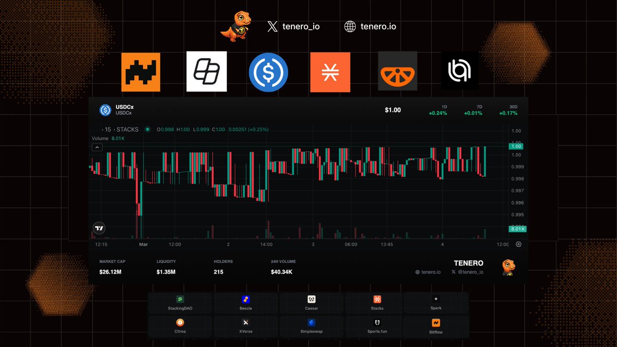Open the tenero.io link in chart footer

point(428,272)
